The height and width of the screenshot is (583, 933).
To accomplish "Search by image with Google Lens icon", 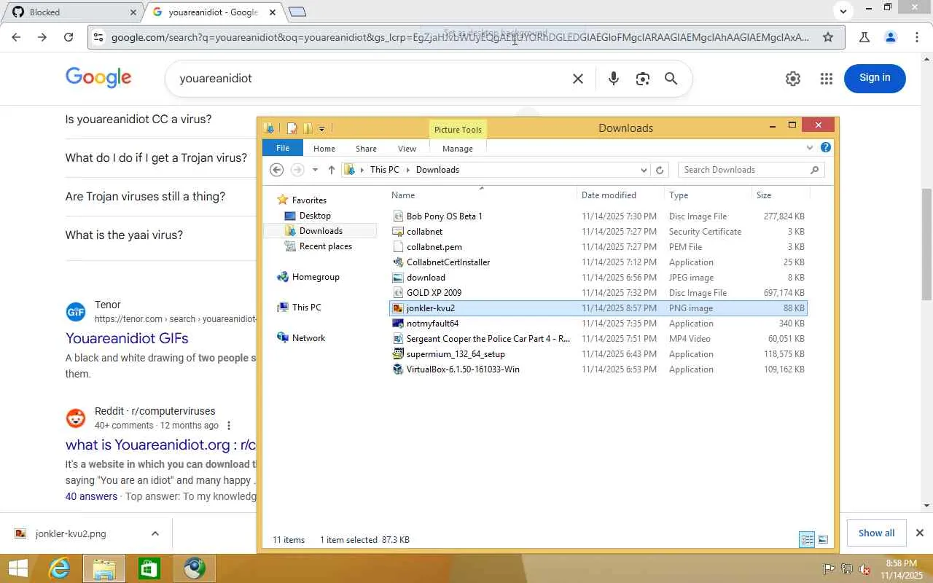I will (x=642, y=79).
